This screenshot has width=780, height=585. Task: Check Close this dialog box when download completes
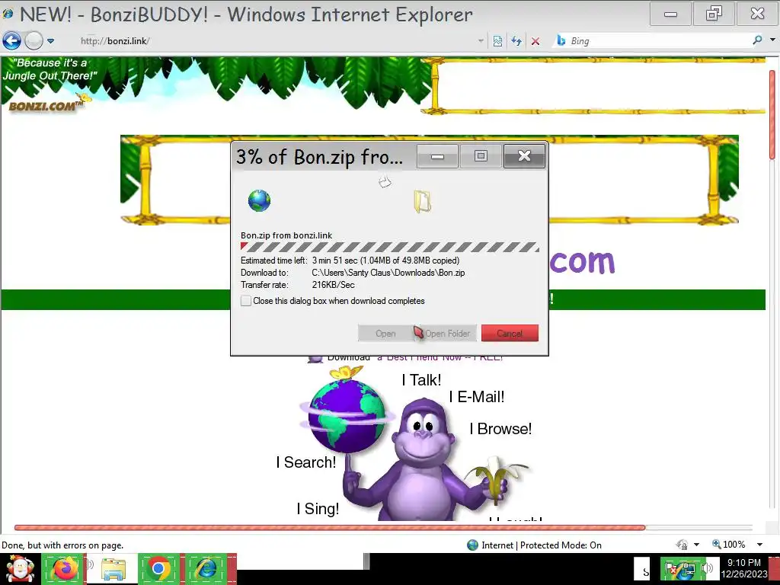coord(246,301)
